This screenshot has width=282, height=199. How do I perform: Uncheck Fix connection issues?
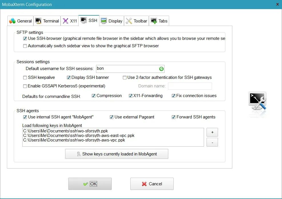point(173,96)
